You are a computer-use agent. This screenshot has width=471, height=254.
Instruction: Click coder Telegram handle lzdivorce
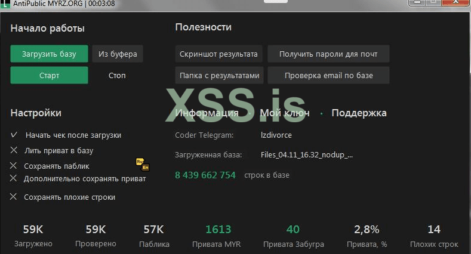(x=276, y=135)
